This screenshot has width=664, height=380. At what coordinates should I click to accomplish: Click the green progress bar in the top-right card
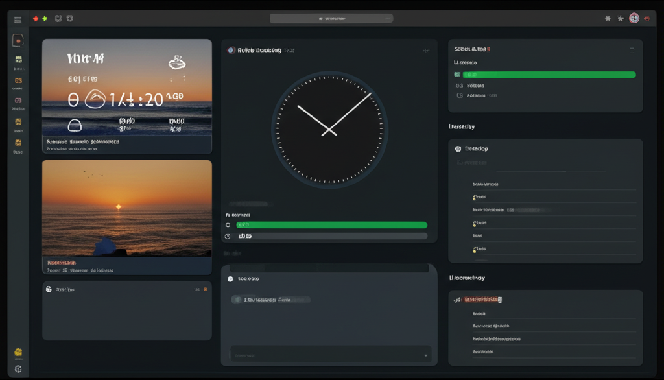549,75
